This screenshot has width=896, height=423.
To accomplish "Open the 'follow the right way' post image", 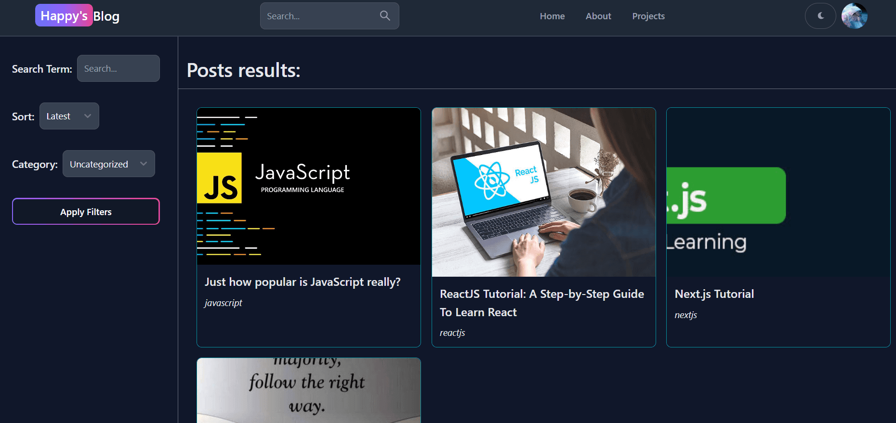I will point(309,390).
